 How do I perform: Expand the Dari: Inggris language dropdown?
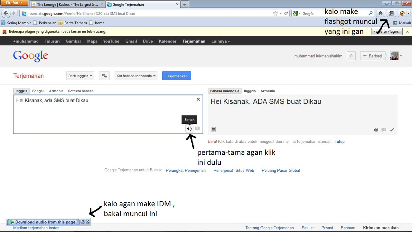(80, 76)
